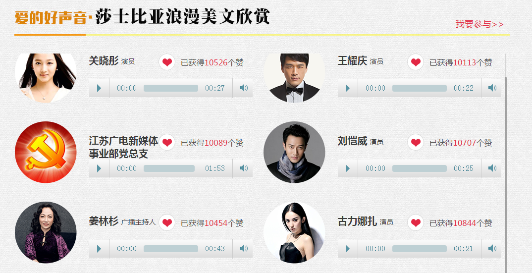Click 关晓彤's portrait thumbnail
Screen dimensions: 532x273
[x=46, y=78]
